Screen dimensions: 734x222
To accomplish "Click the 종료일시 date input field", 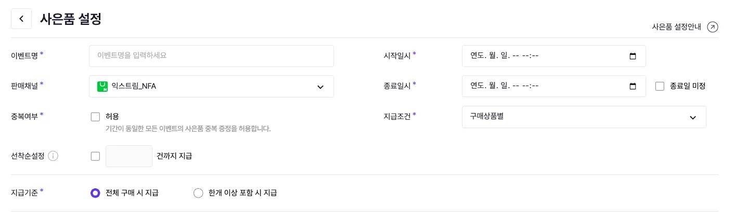I will coord(541,86).
